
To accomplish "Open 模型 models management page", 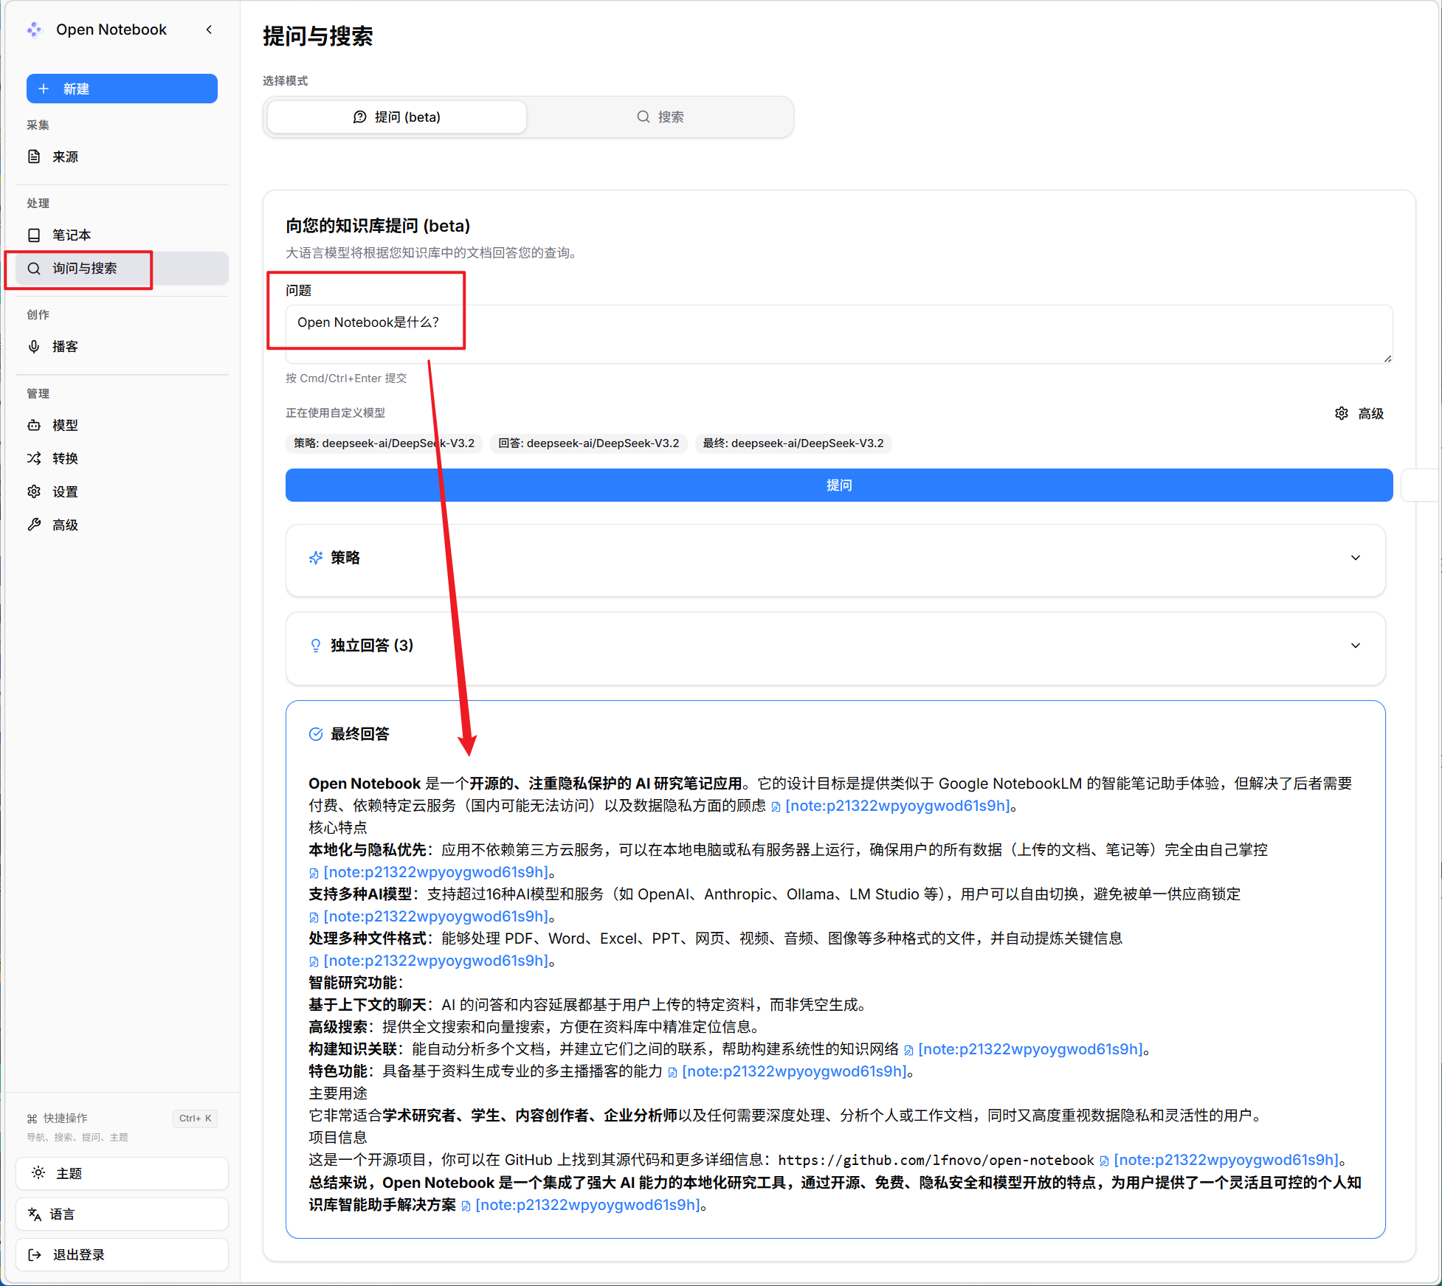I will click(65, 425).
